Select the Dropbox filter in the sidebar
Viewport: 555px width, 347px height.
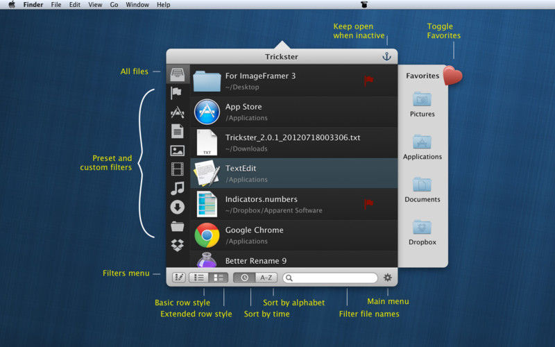[178, 245]
